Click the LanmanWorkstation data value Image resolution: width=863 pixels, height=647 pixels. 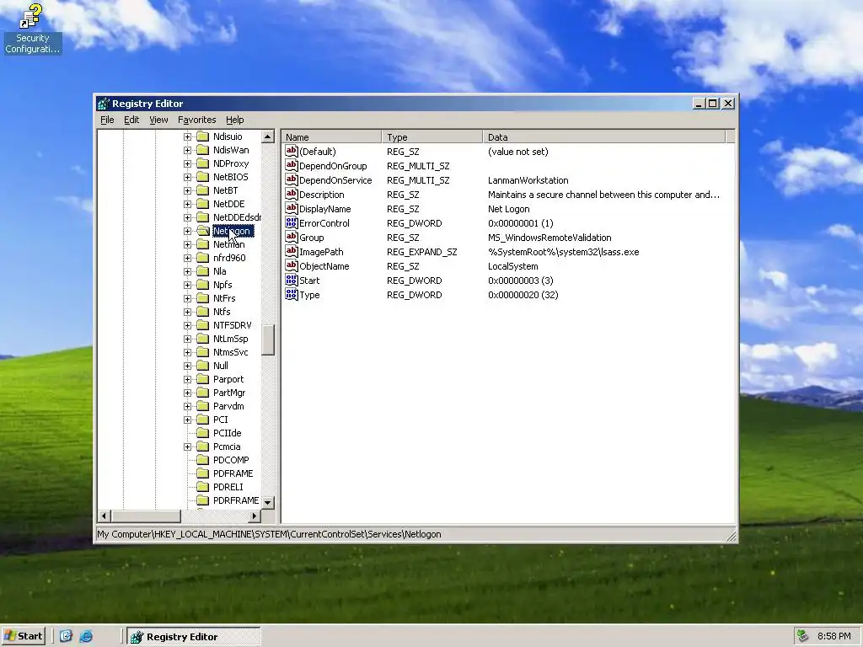(x=528, y=180)
